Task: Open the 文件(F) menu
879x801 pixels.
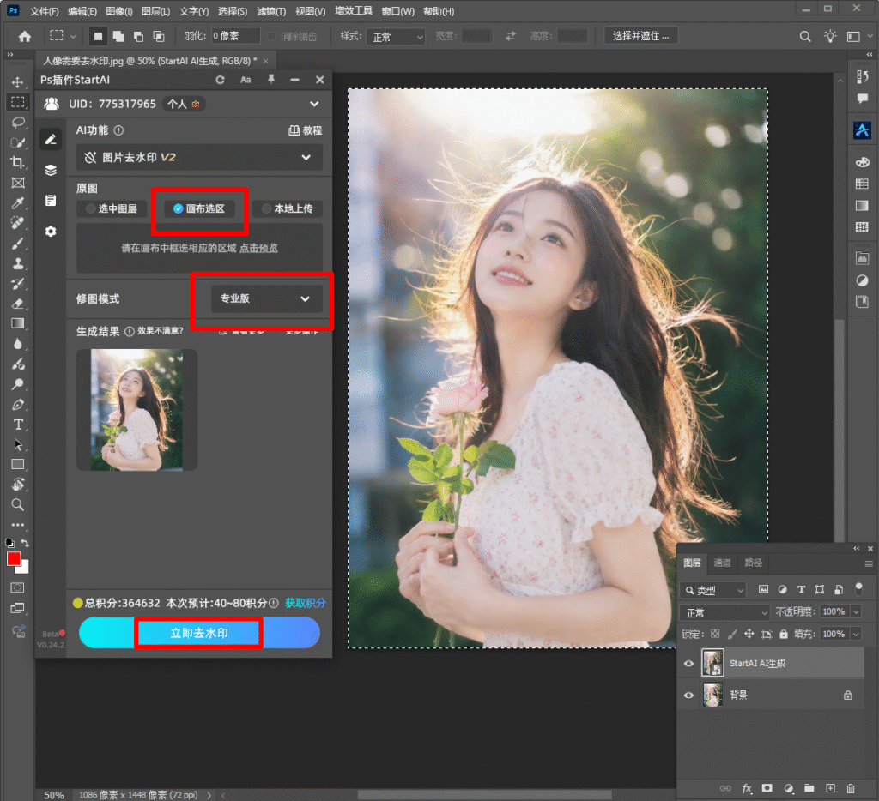Action: pos(44,11)
